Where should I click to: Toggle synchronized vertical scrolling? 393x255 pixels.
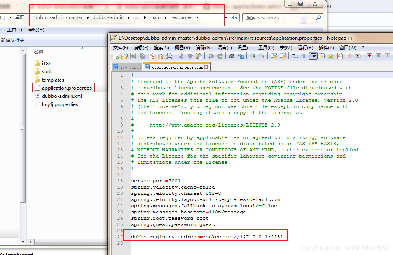tap(274, 56)
